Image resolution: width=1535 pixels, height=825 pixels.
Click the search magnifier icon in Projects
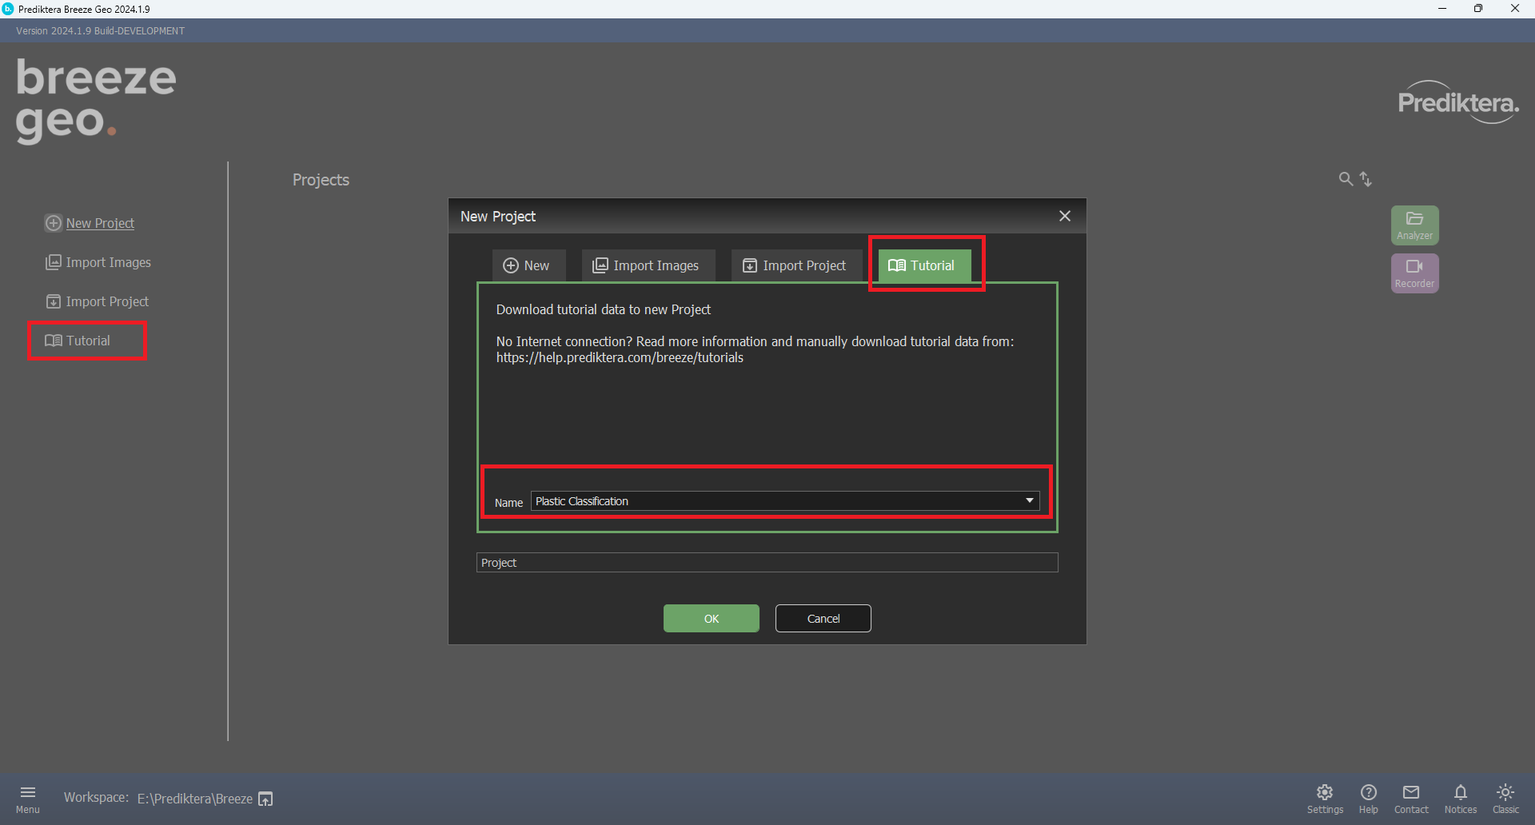pos(1346,179)
